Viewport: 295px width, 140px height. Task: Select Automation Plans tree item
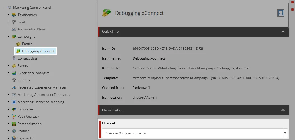[x=31, y=29]
